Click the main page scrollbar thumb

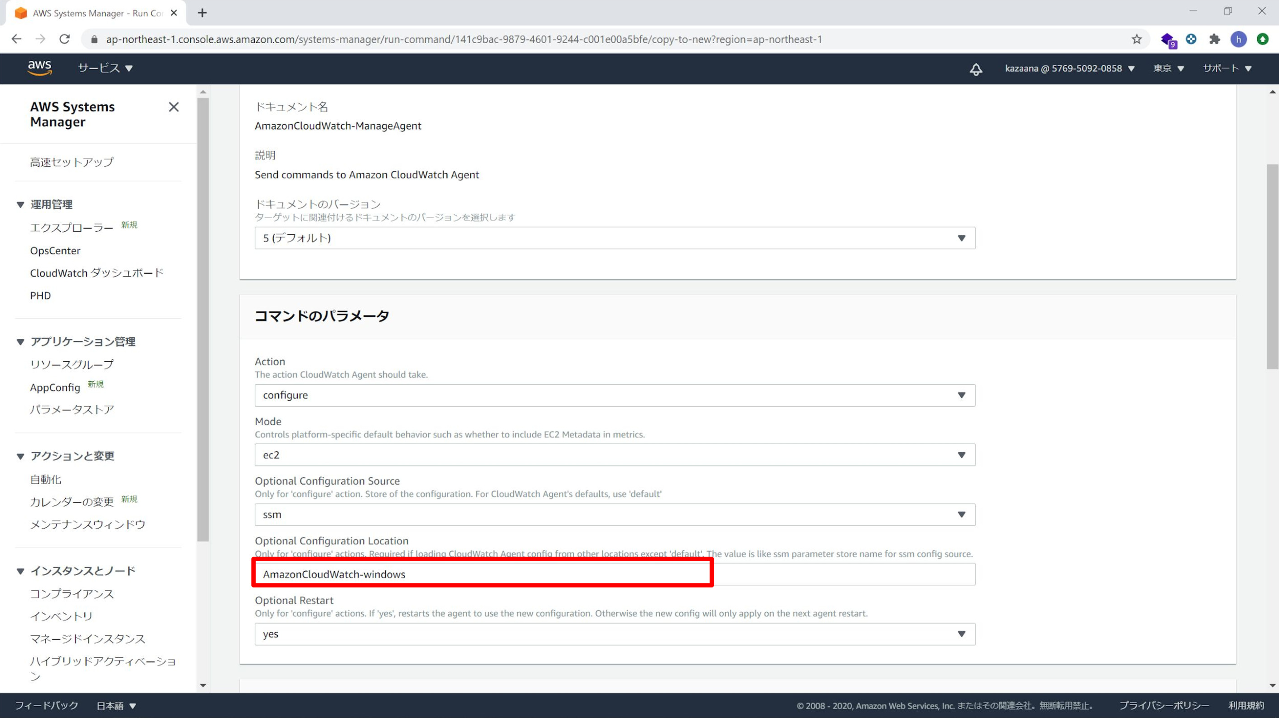[1272, 267]
